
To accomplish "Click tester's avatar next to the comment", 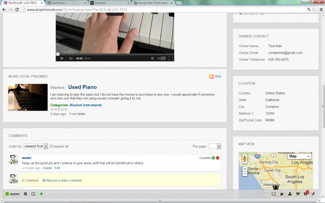I will click(x=13, y=160).
